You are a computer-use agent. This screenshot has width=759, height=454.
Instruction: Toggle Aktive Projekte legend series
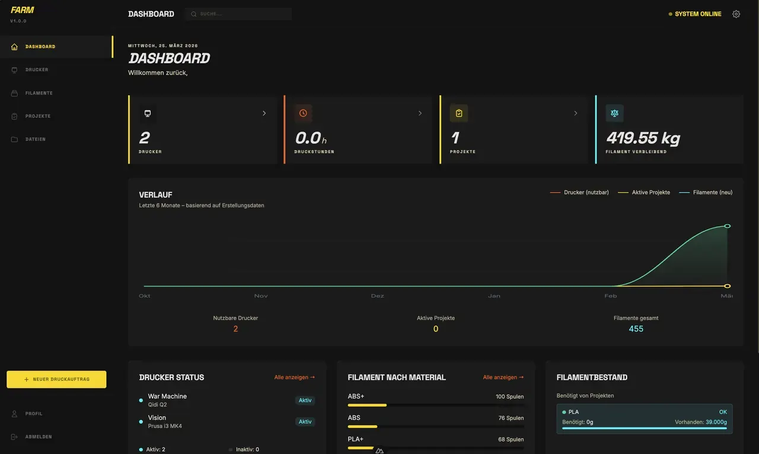point(644,192)
